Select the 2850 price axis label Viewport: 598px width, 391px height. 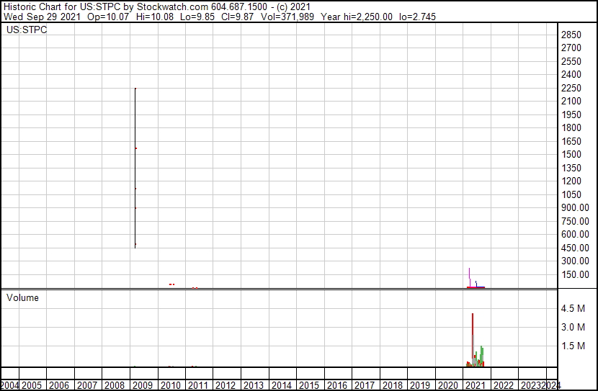point(571,35)
